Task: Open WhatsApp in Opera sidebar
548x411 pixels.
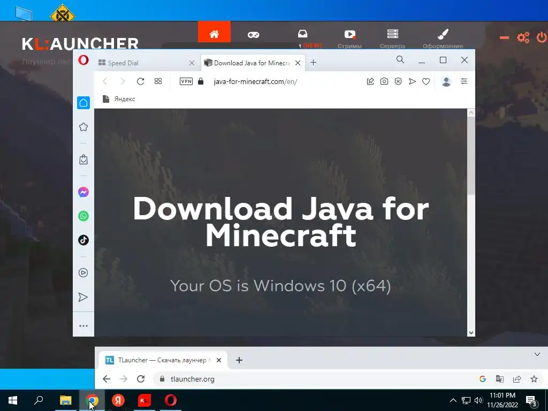Action: 83,216
